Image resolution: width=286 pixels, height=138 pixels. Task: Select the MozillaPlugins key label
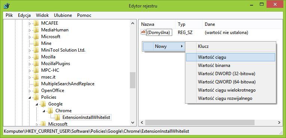[x=55, y=64]
